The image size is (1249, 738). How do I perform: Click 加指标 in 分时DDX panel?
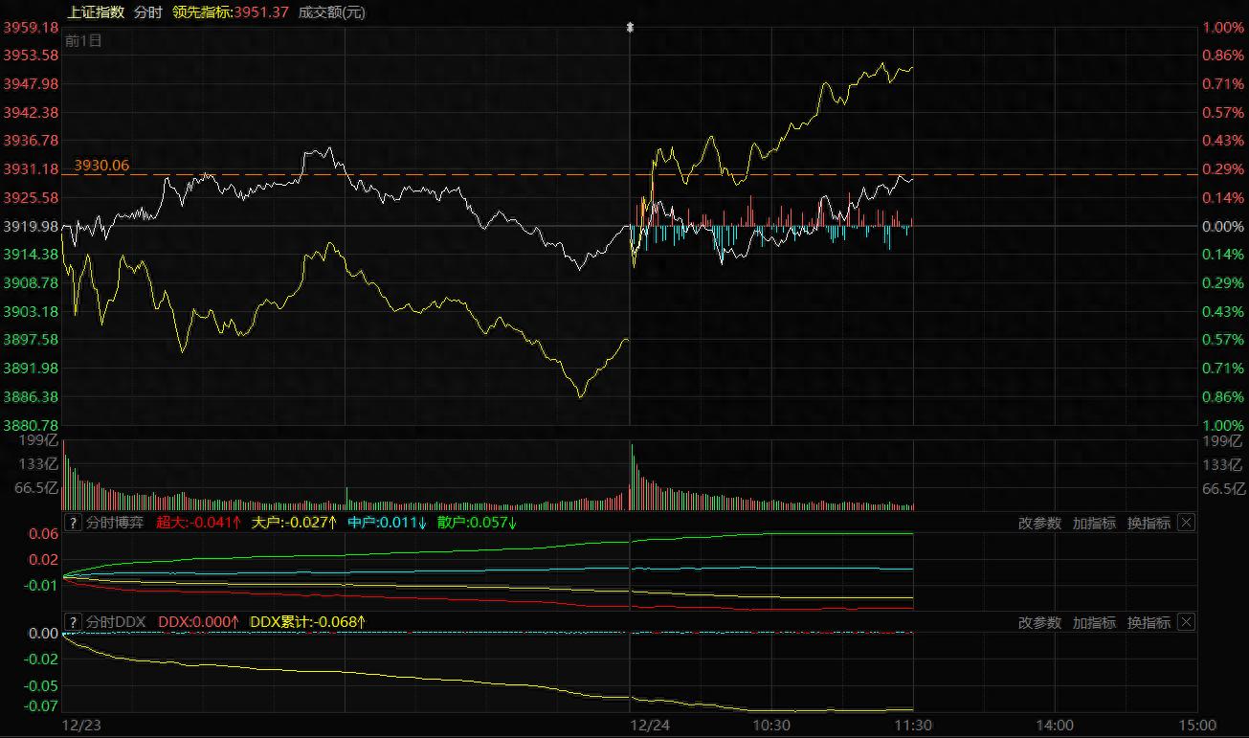(x=1094, y=623)
